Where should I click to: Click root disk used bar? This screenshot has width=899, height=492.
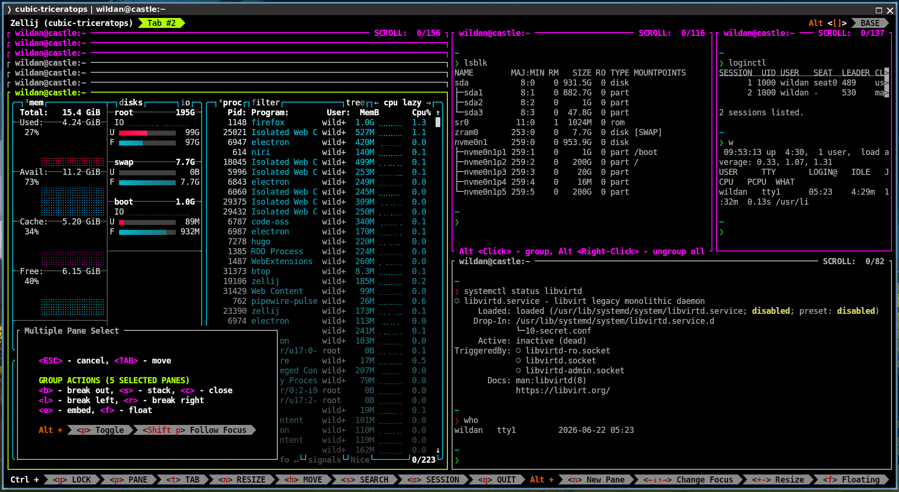click(x=147, y=133)
